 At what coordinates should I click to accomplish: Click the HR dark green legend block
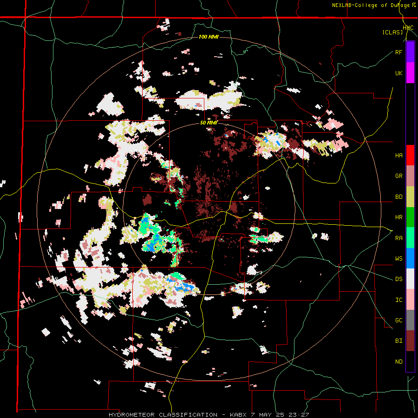410,217
